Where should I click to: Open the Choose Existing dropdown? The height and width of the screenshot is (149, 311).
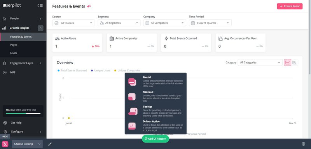(x=27, y=144)
